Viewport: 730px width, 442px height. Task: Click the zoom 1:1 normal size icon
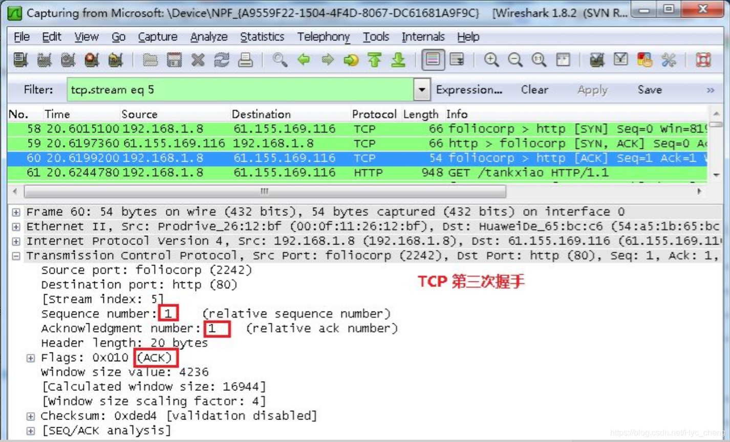(538, 60)
